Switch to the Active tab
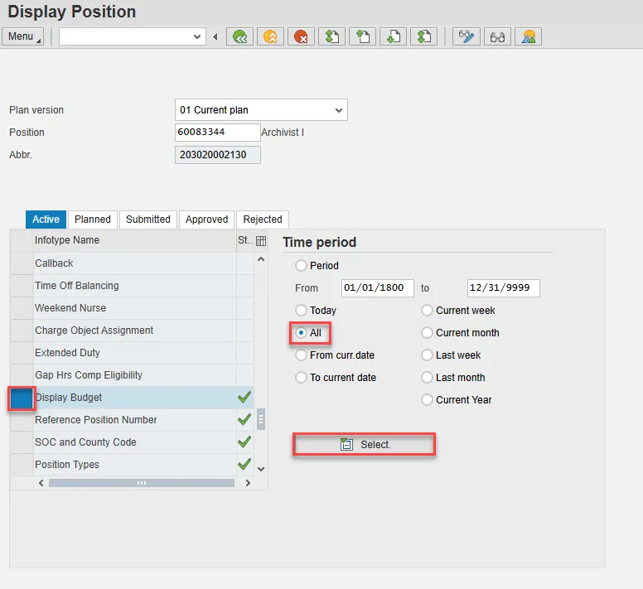 click(46, 220)
